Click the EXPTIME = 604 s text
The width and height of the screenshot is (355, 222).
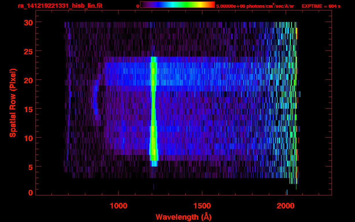click(321, 6)
